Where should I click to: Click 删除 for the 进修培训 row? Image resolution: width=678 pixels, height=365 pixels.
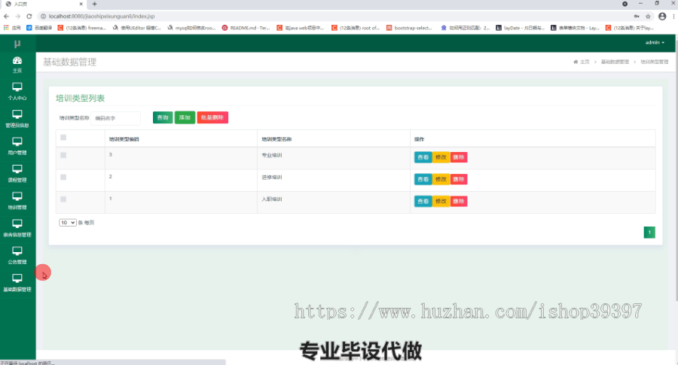(x=458, y=179)
